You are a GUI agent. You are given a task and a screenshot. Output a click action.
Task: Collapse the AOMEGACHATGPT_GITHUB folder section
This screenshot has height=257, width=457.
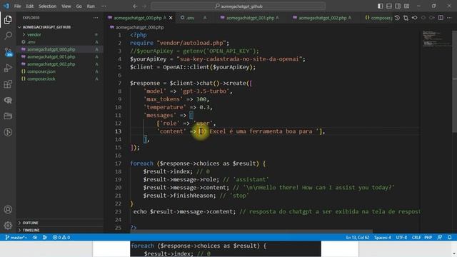click(x=59, y=27)
